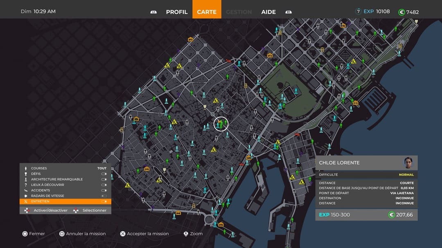The width and height of the screenshot is (442, 248).
Task: Click the Accidents row car icon
Action: 26,190
